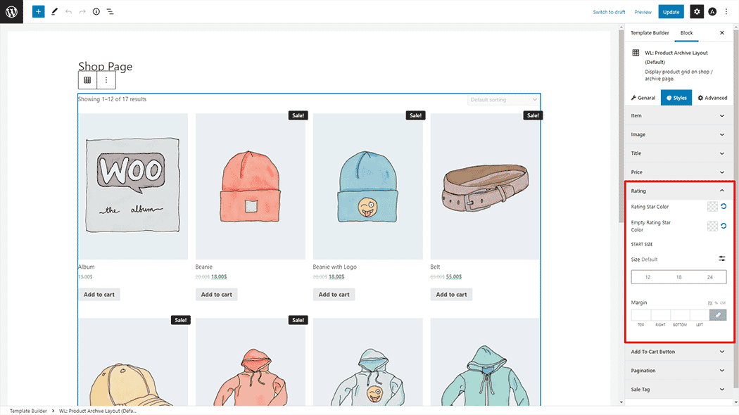This screenshot has width=739, height=415.
Task: Open the block inserter plus button
Action: [38, 12]
